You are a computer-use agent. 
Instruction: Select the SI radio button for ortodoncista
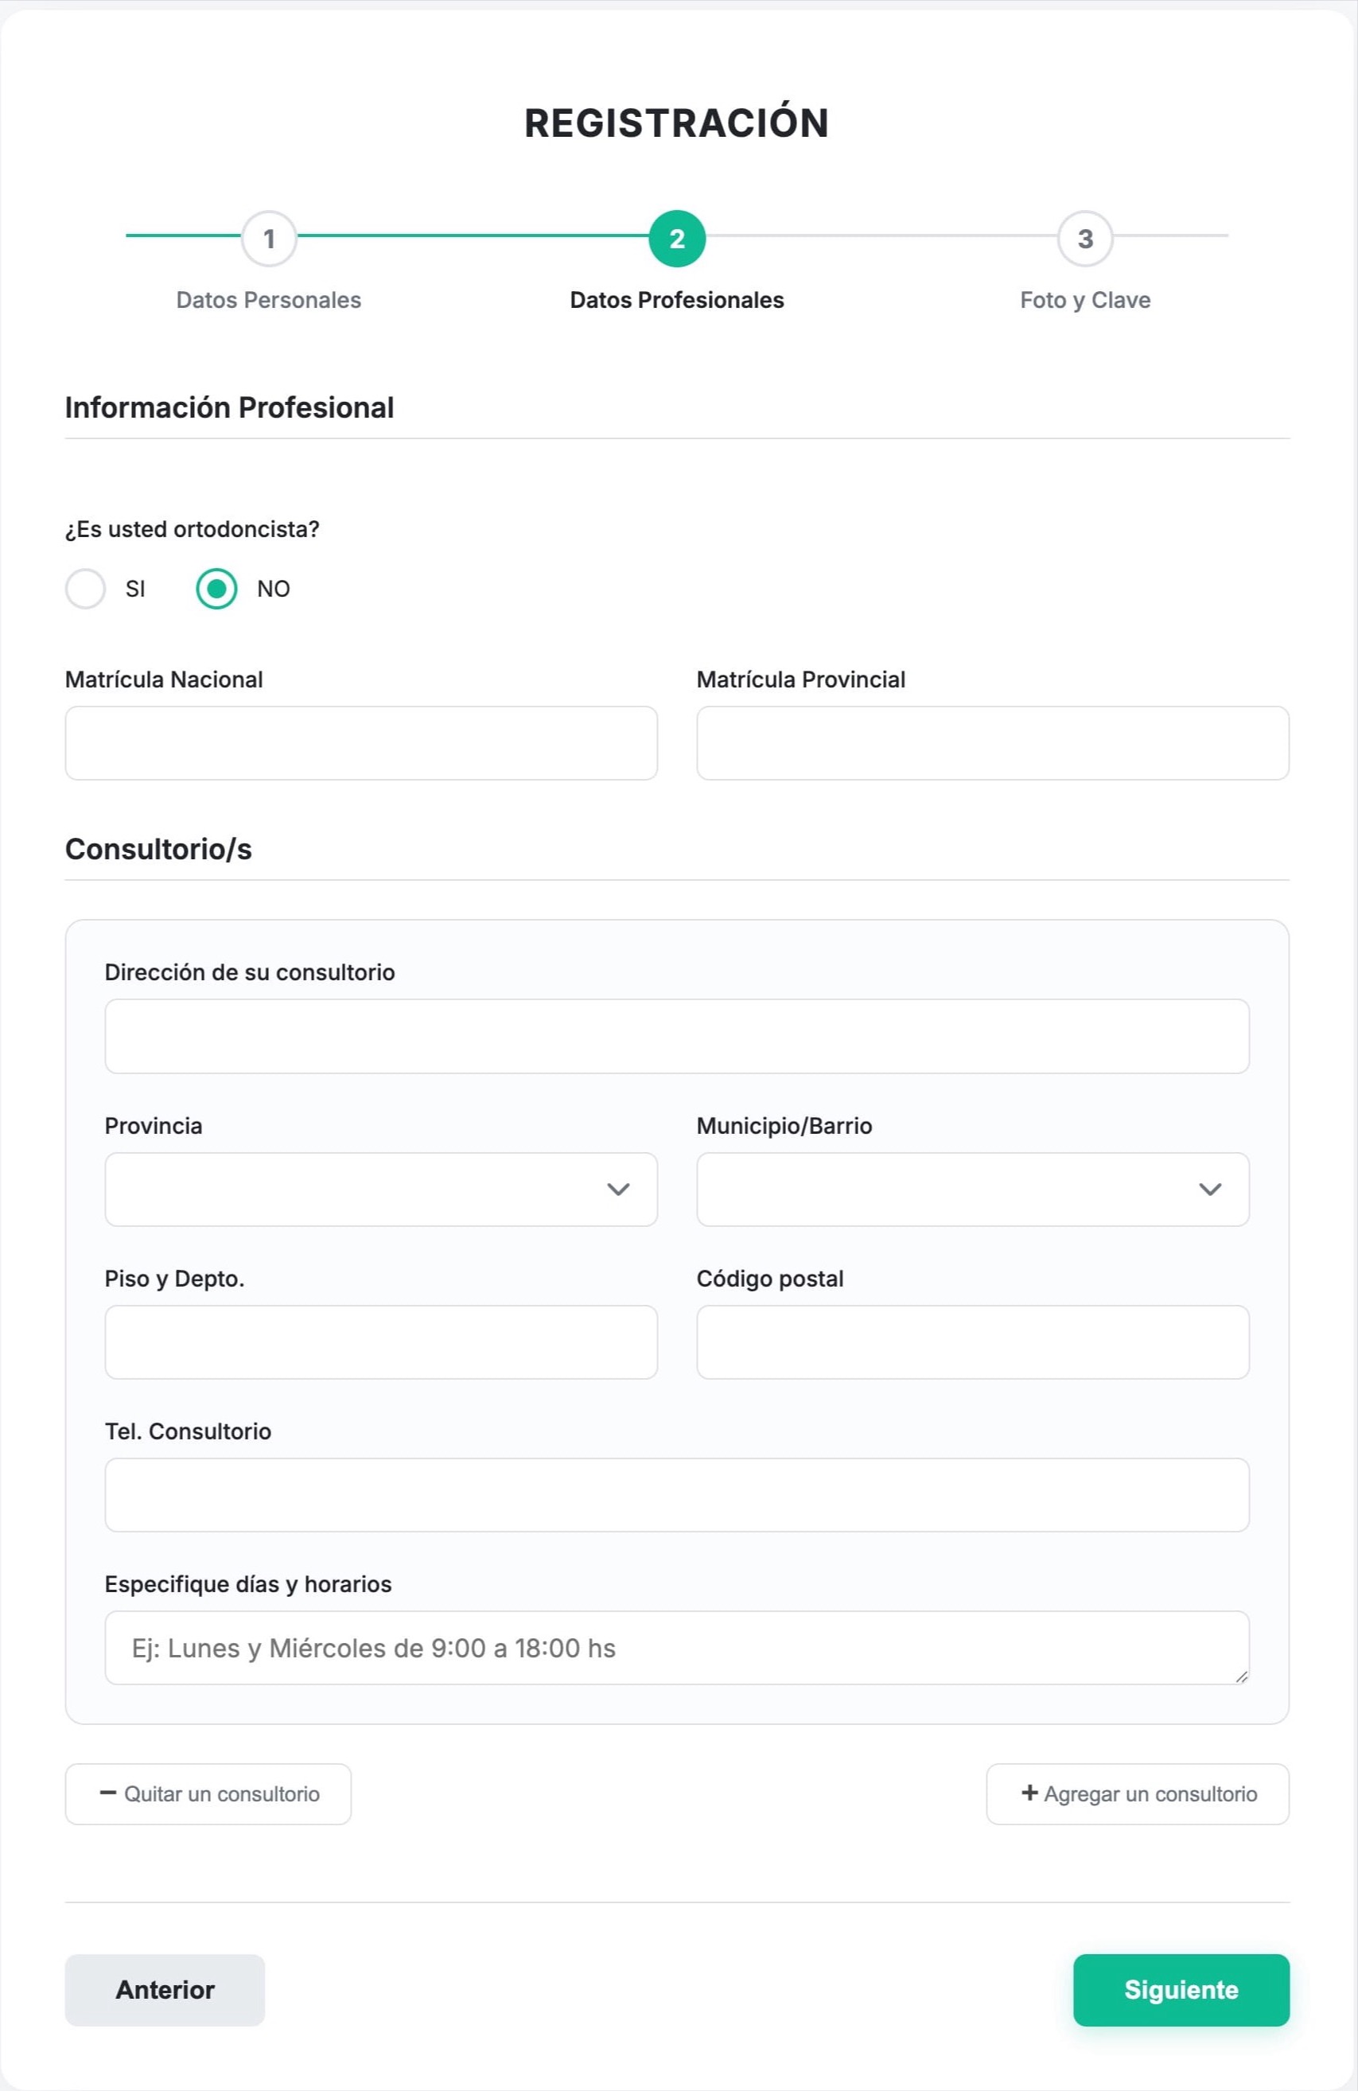pyautogui.click(x=85, y=589)
